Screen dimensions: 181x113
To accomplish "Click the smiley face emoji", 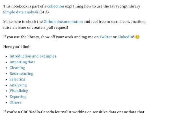I will pos(137,37).
